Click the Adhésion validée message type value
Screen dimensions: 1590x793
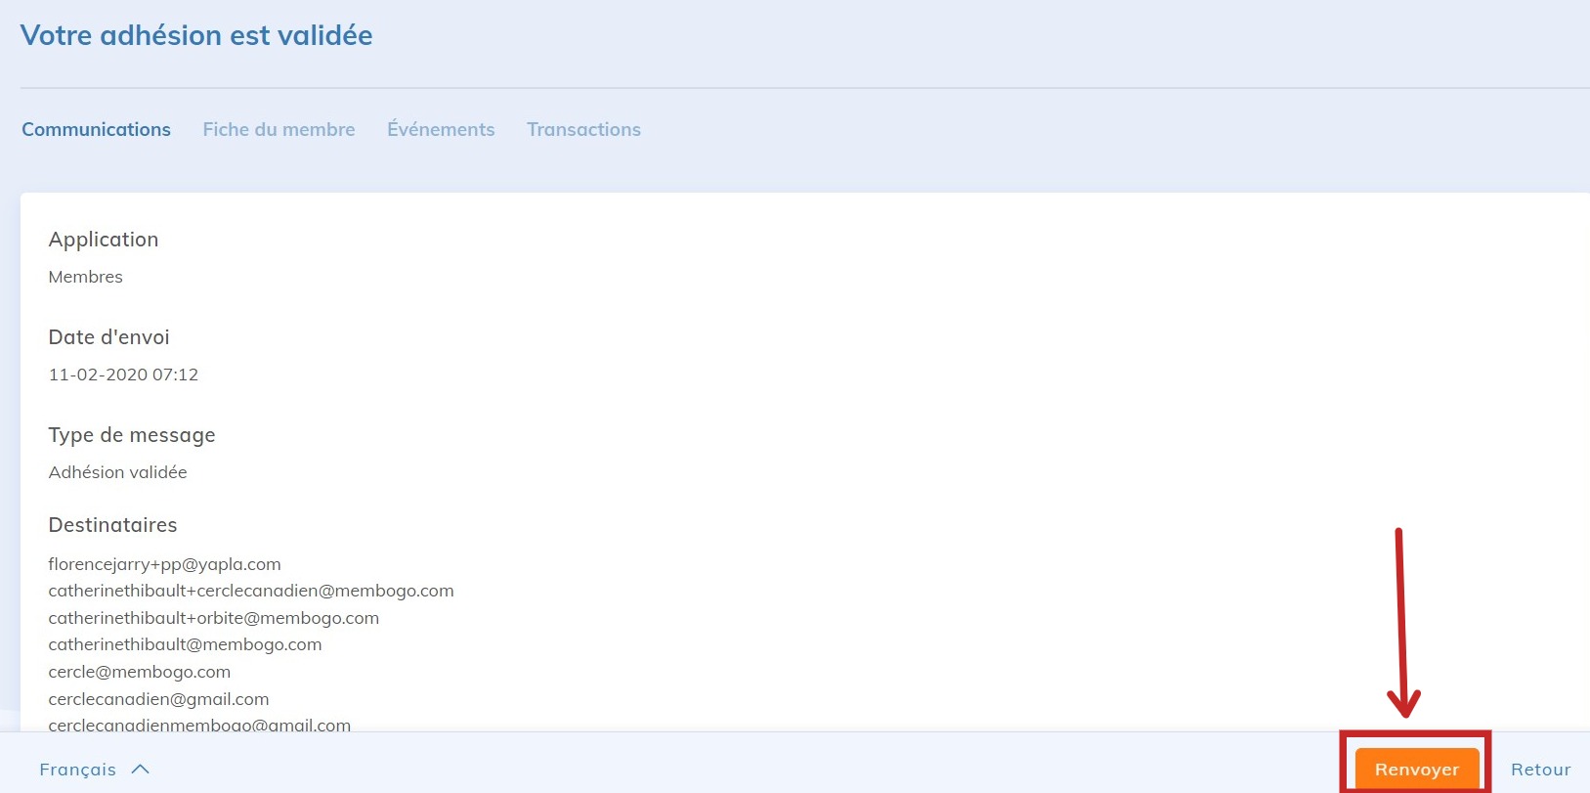(x=117, y=472)
